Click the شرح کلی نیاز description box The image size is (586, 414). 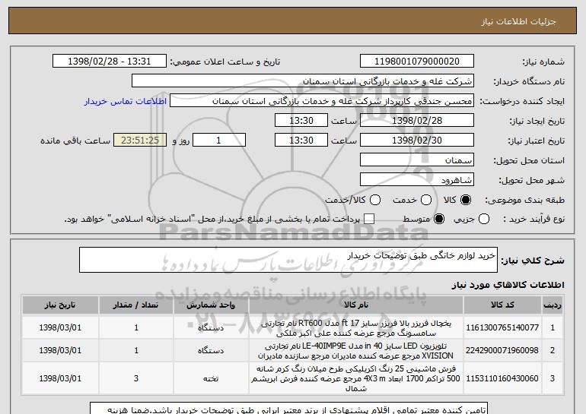pyautogui.click(x=288, y=260)
